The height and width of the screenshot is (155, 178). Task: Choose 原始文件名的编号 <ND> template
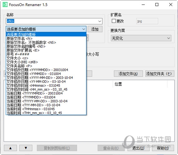(46, 46)
